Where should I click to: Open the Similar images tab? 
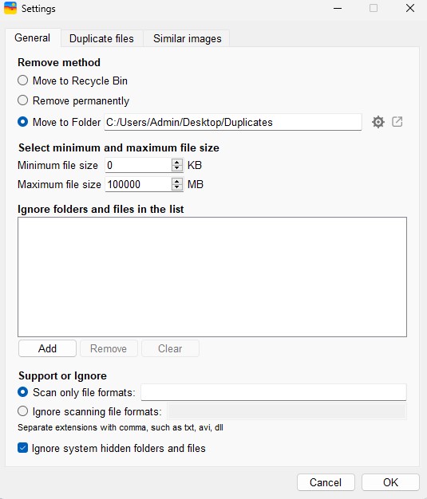click(187, 38)
